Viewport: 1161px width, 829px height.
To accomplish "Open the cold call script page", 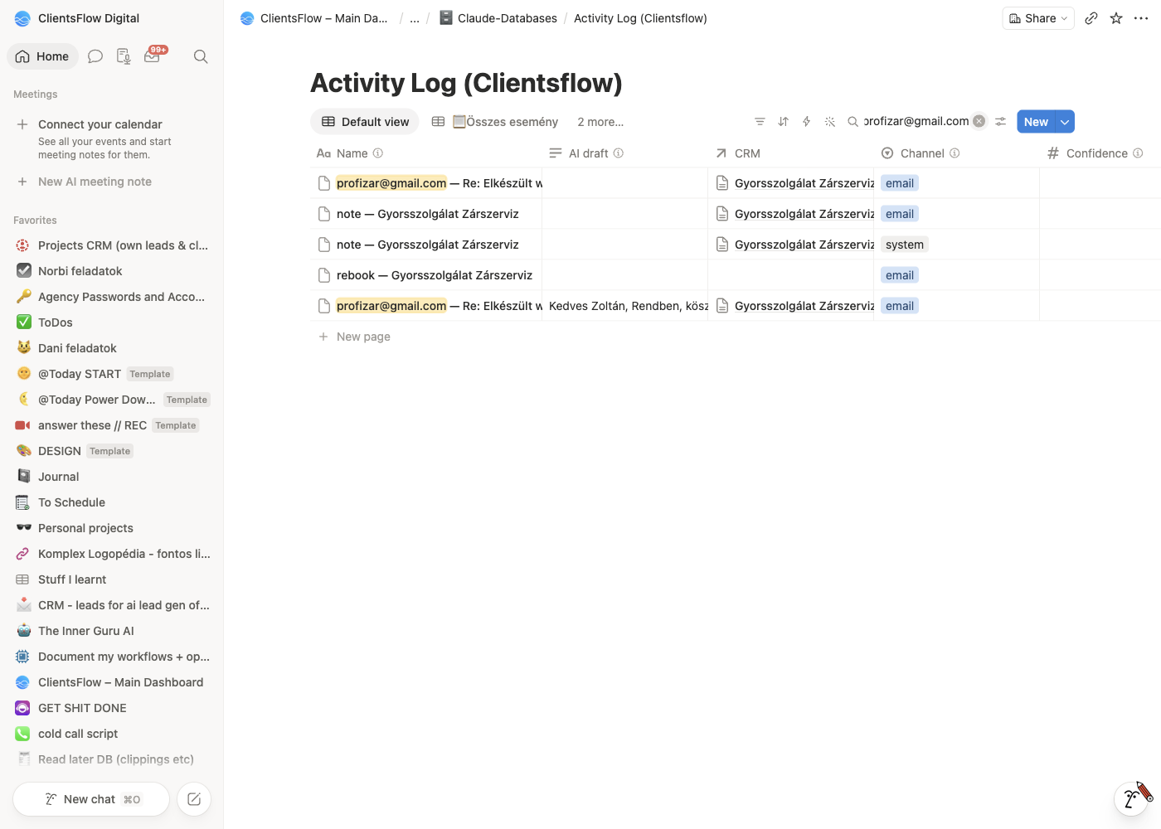I will tap(112, 734).
